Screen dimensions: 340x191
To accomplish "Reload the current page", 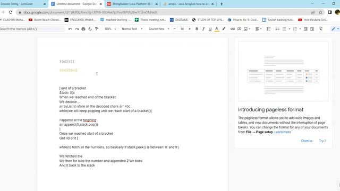I will tap(11, 12).
